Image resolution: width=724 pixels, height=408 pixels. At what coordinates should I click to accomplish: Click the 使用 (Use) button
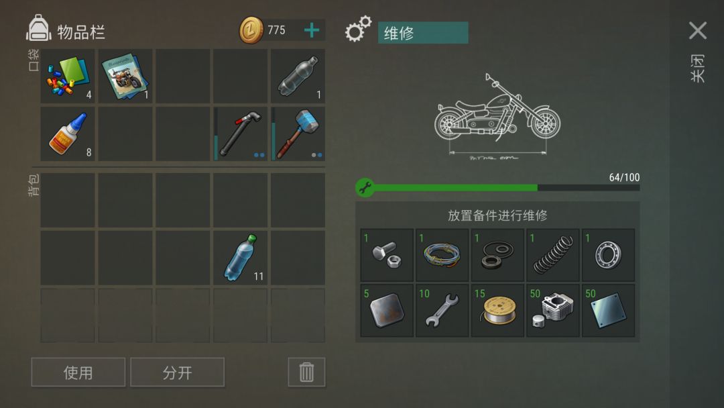tap(78, 372)
